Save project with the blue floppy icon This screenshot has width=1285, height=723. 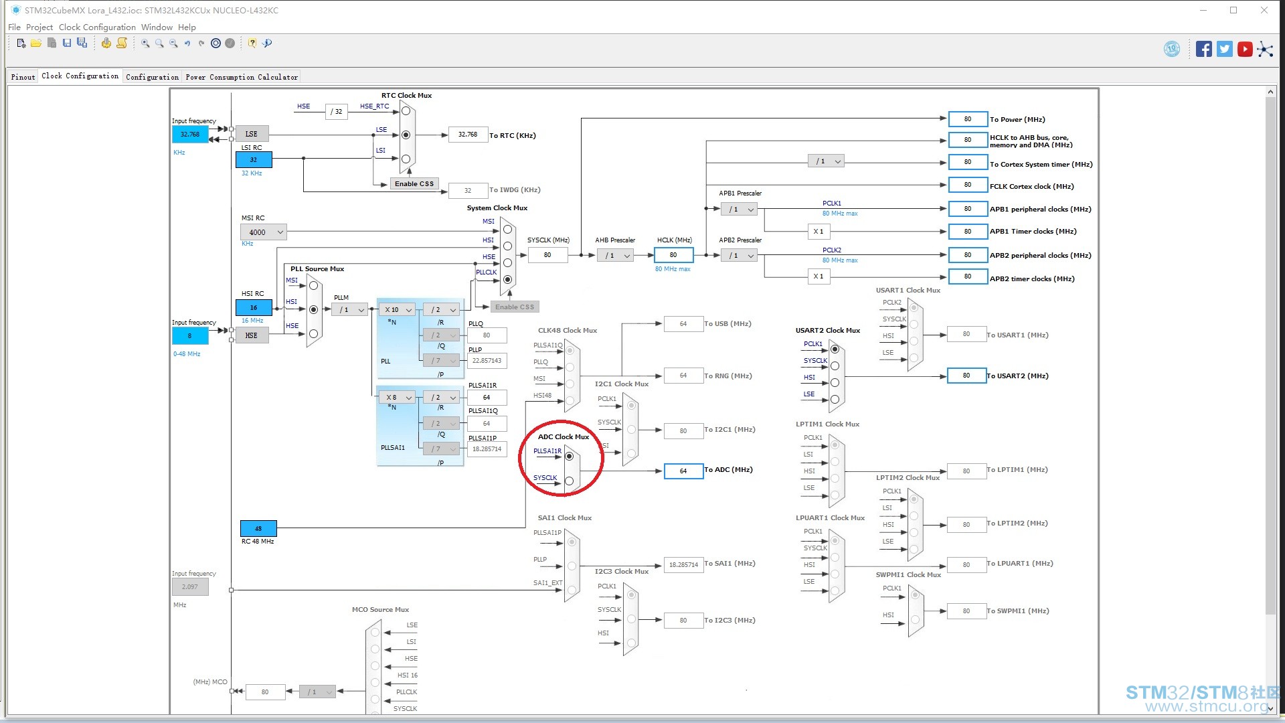(67, 44)
